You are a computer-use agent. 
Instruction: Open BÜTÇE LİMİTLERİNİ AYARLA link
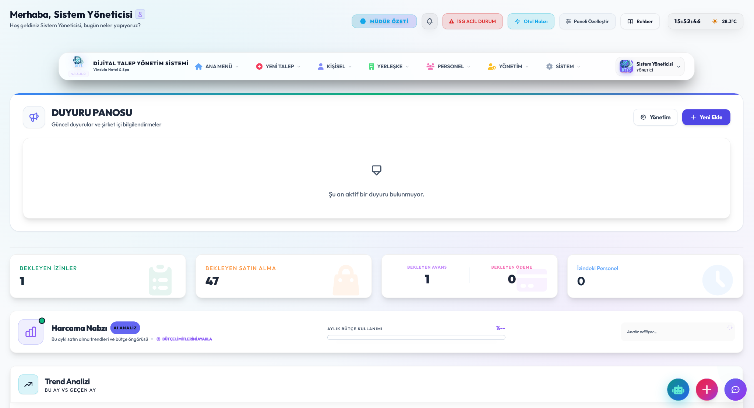click(x=184, y=339)
